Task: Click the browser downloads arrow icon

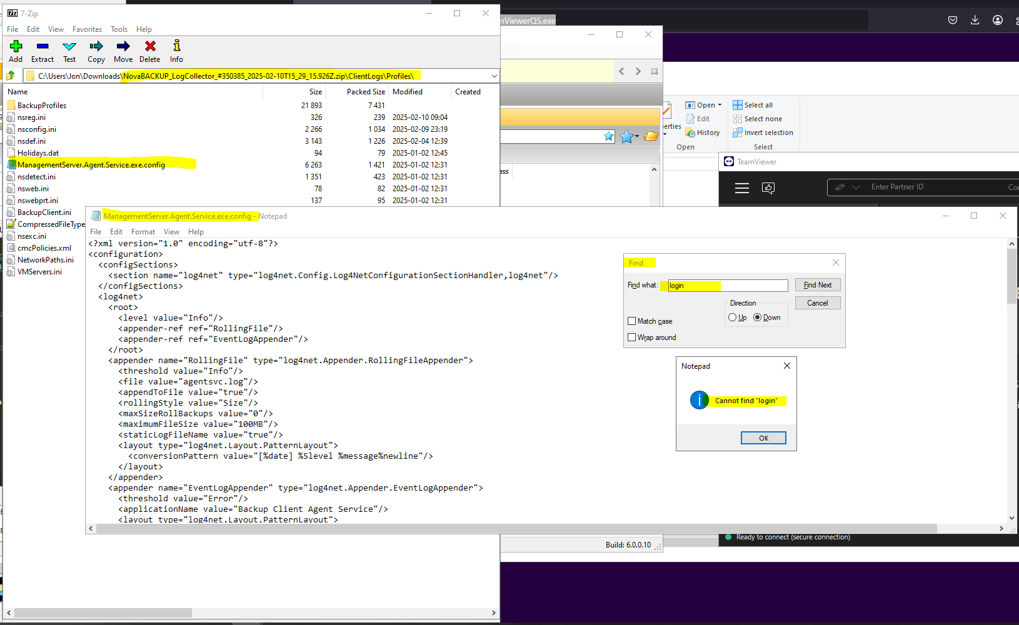Action: coord(975,20)
